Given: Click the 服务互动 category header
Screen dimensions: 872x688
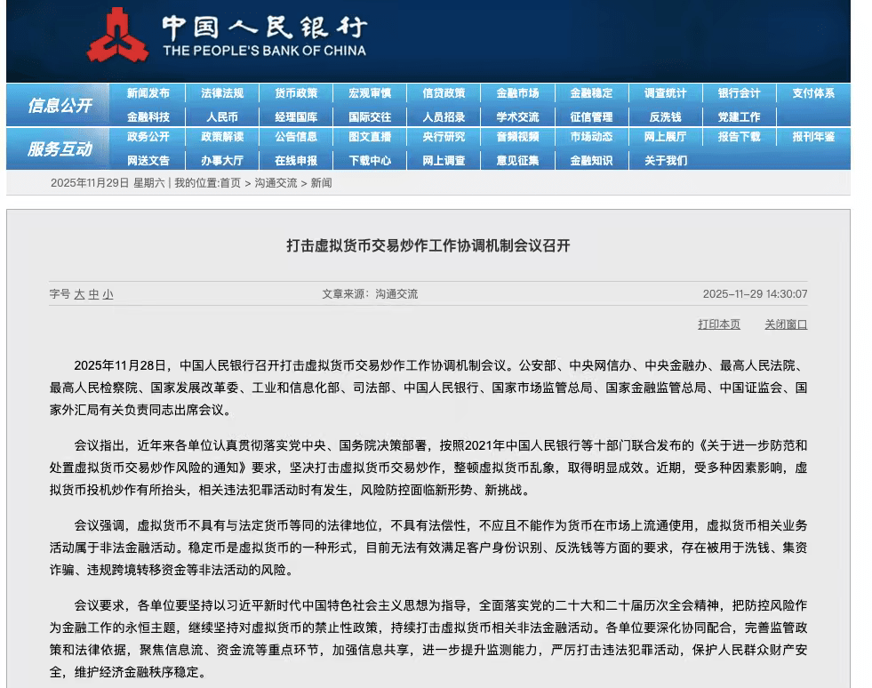Looking at the screenshot, I should click(59, 148).
